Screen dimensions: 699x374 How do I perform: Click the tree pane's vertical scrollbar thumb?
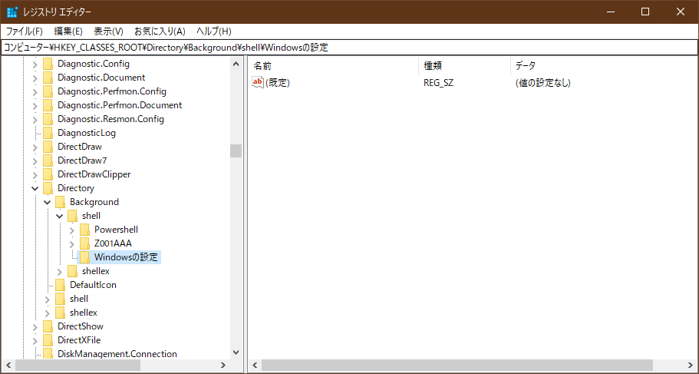[x=236, y=151]
